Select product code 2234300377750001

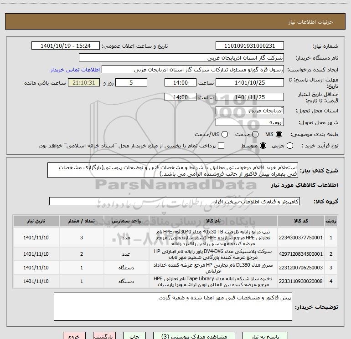click(301, 238)
